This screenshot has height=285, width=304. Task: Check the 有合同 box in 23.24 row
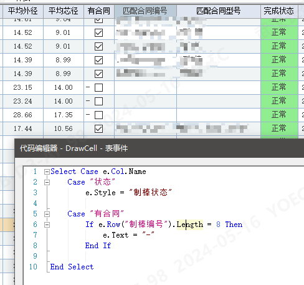(x=98, y=101)
